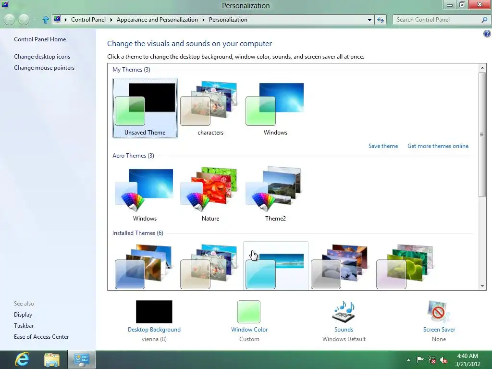
Task: Open Ease of Access Center
Action: pyautogui.click(x=41, y=337)
